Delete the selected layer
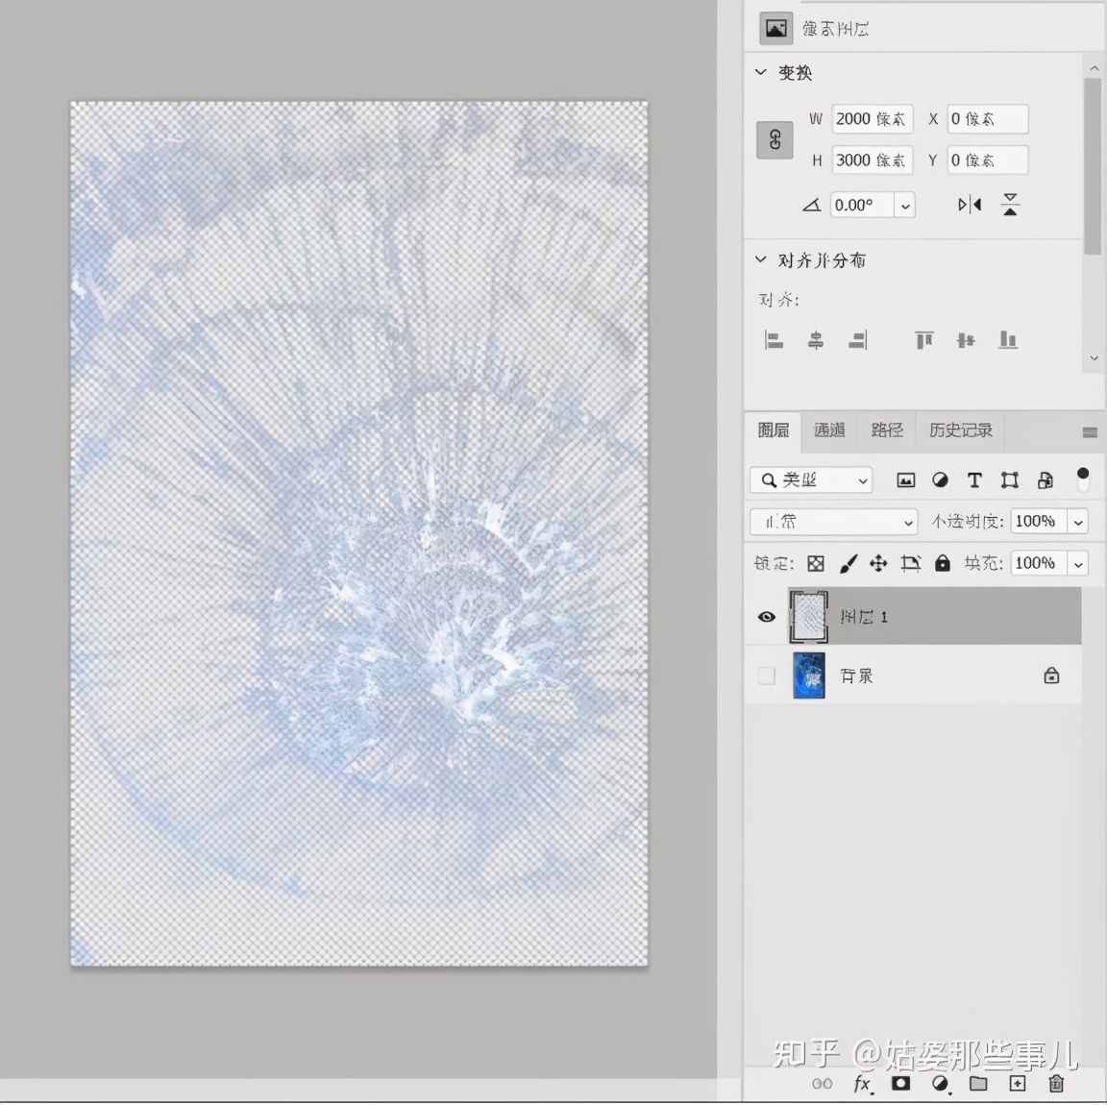This screenshot has height=1105, width=1107. pos(1054,1084)
